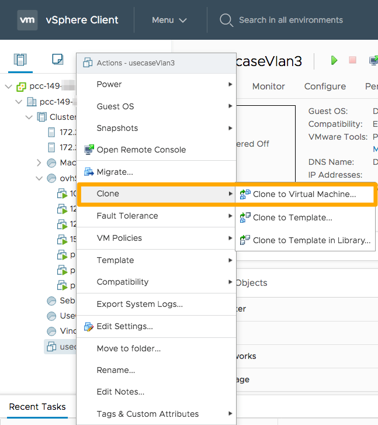Open the Configure tab

[325, 86]
